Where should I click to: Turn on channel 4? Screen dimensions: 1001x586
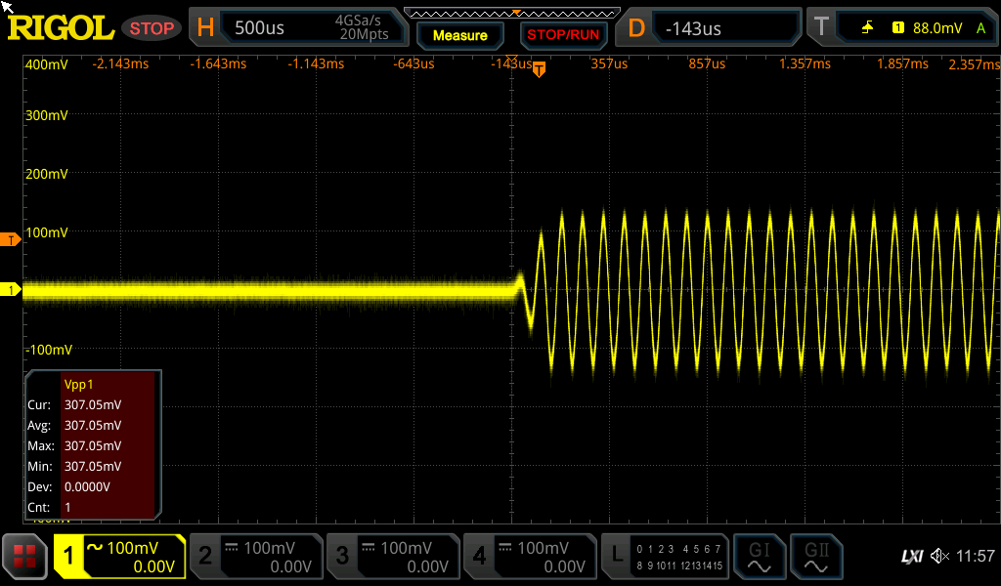[x=529, y=557]
